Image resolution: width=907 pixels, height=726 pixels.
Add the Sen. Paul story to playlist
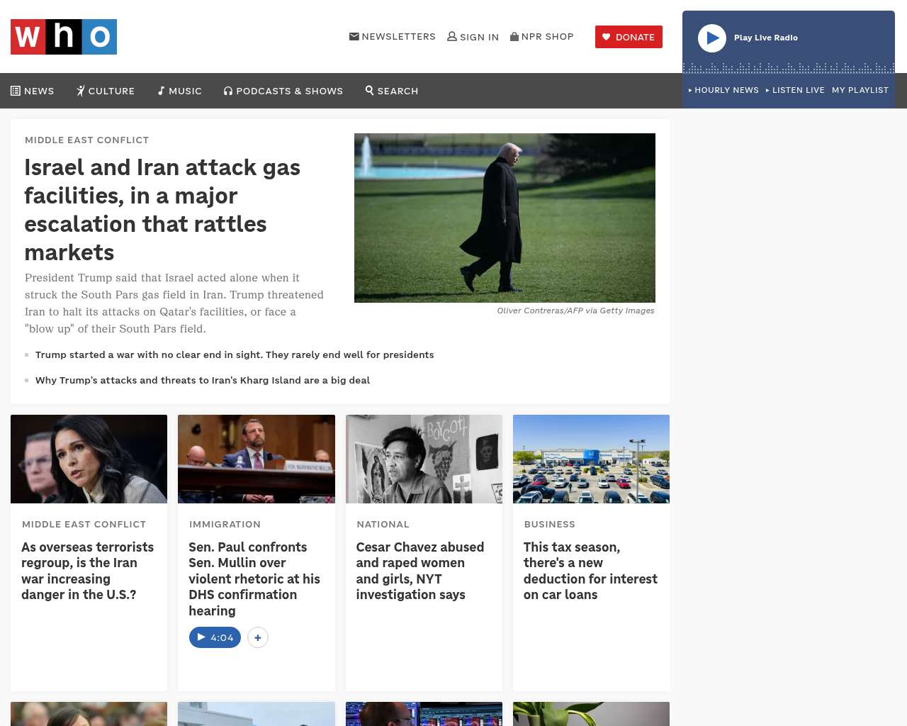point(258,637)
